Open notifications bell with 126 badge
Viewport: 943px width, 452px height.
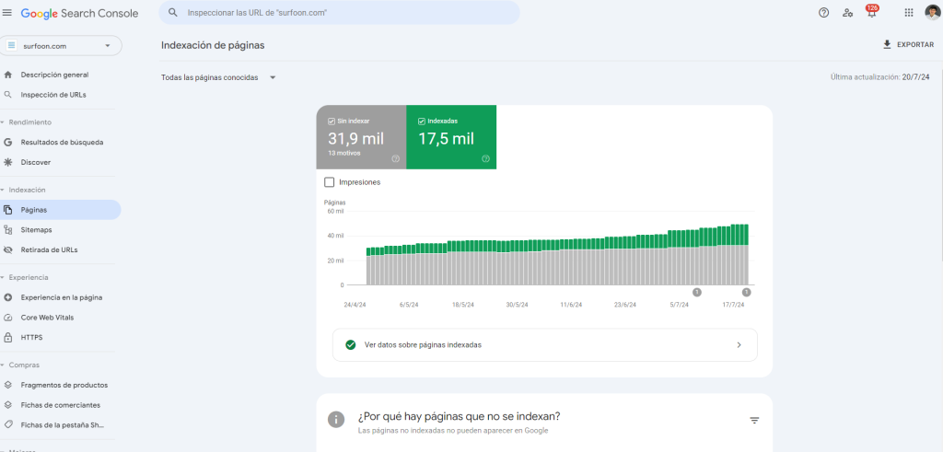871,13
